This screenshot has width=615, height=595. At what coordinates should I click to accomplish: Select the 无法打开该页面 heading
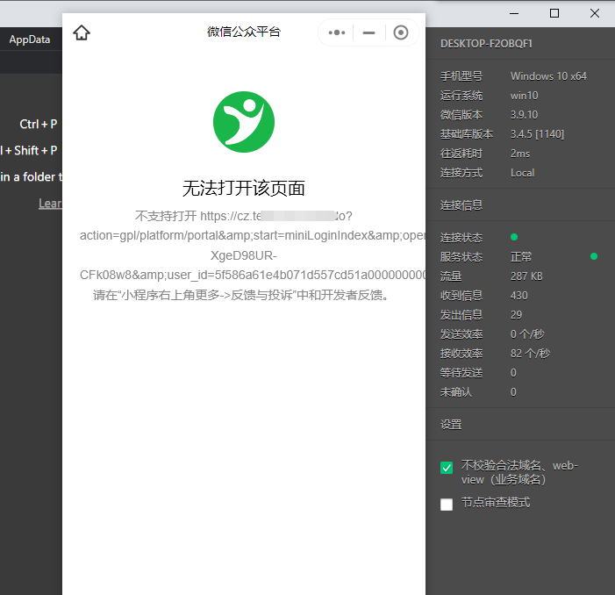[244, 189]
